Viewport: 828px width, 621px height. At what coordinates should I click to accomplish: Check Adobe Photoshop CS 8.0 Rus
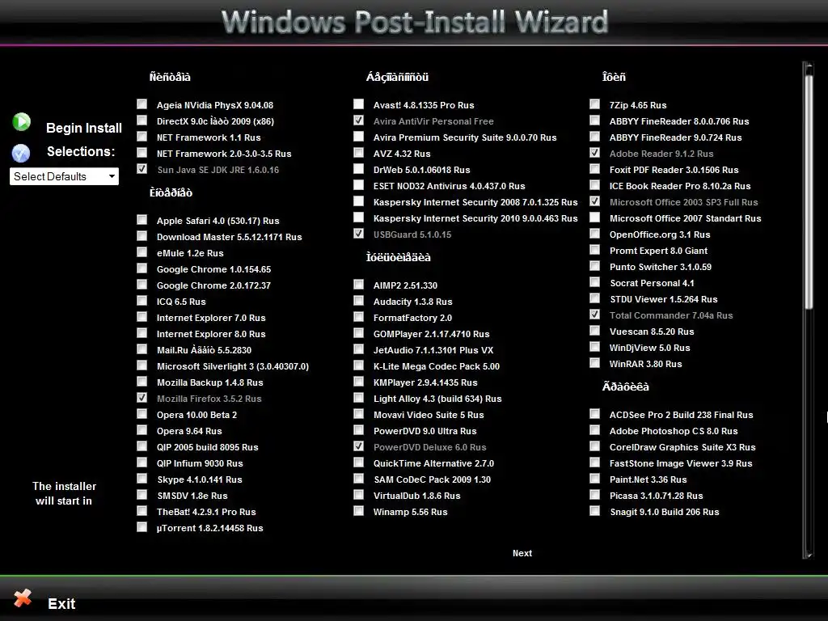(594, 430)
